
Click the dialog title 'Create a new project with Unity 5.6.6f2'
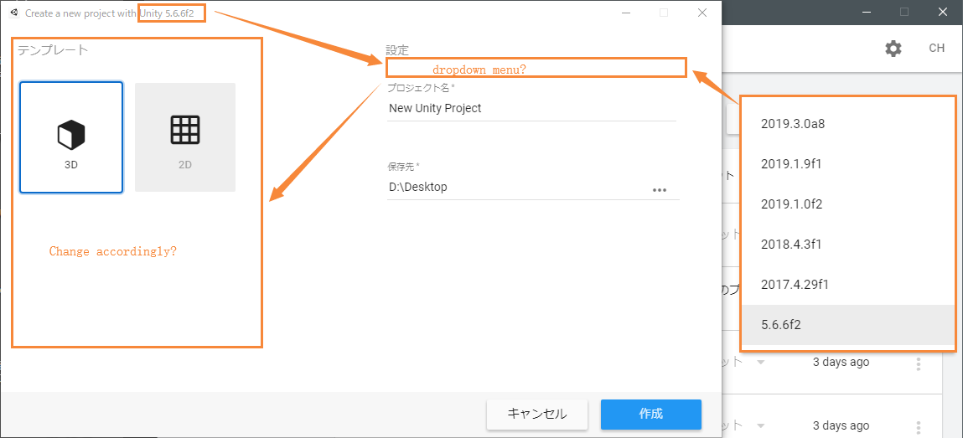(x=109, y=13)
